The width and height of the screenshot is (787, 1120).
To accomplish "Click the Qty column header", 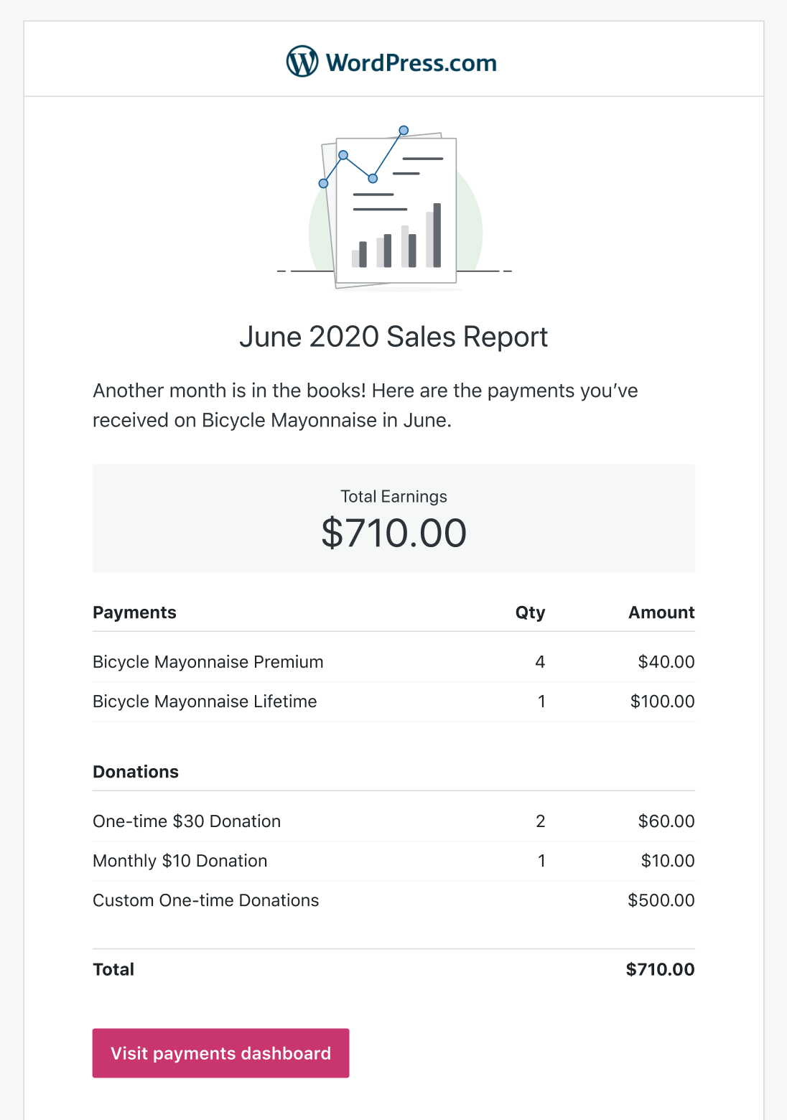I will click(x=530, y=612).
